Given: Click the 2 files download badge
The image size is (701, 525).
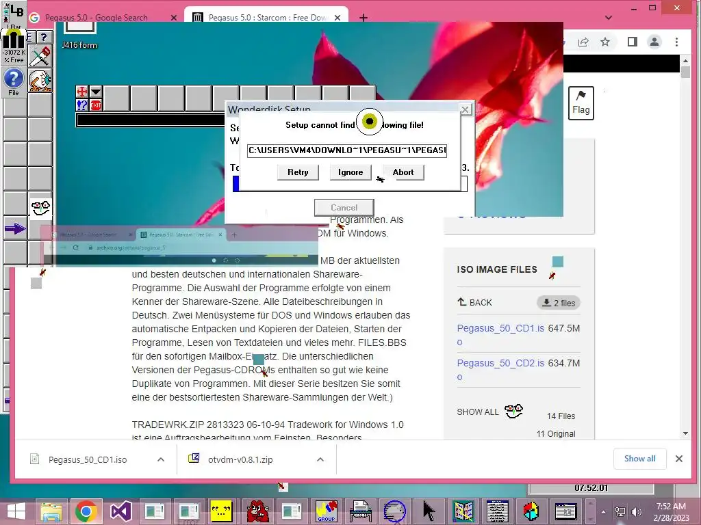Looking at the screenshot, I should pyautogui.click(x=559, y=303).
